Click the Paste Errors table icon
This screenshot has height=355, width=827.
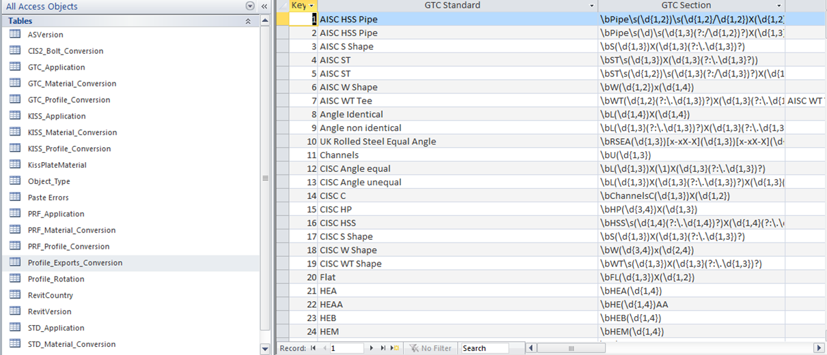tap(15, 198)
